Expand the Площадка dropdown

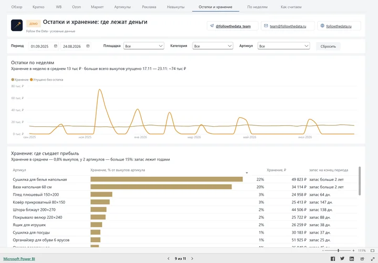coord(144,46)
